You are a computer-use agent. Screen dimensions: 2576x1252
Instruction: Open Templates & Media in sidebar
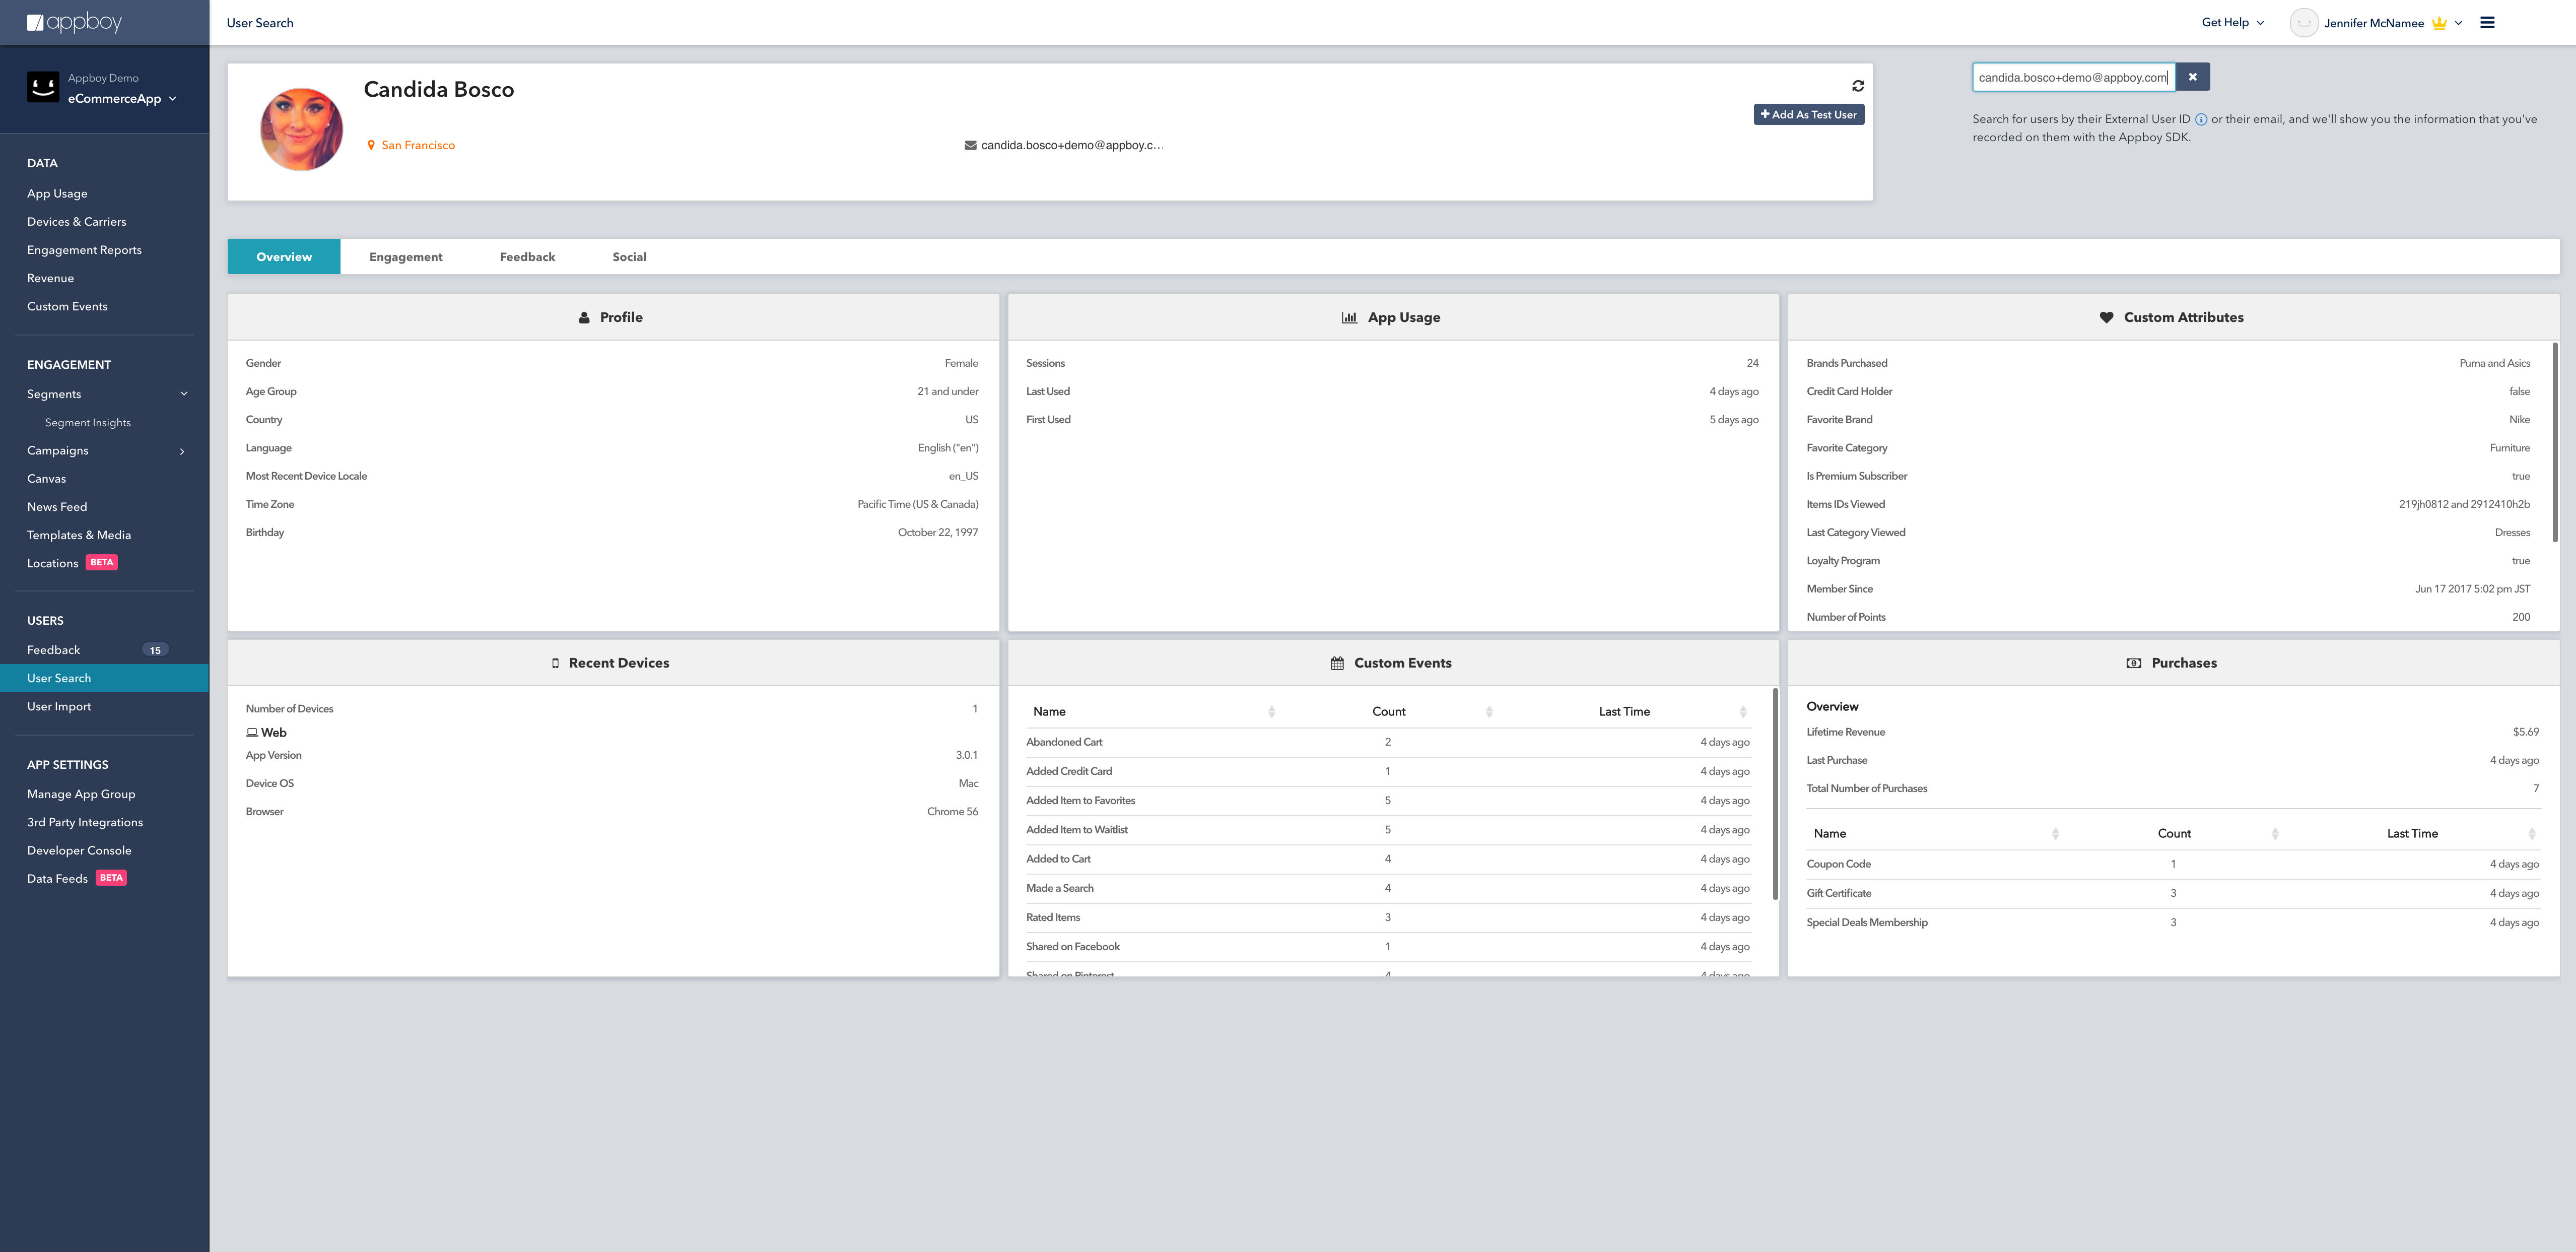tap(79, 535)
